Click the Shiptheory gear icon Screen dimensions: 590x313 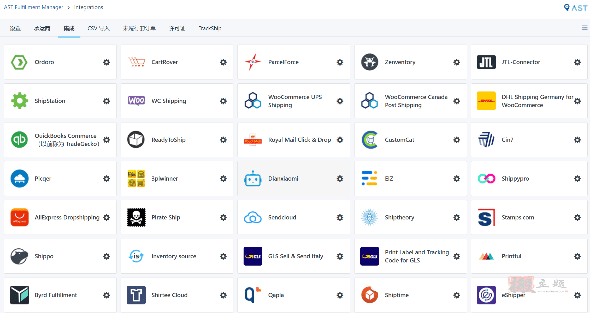(457, 217)
